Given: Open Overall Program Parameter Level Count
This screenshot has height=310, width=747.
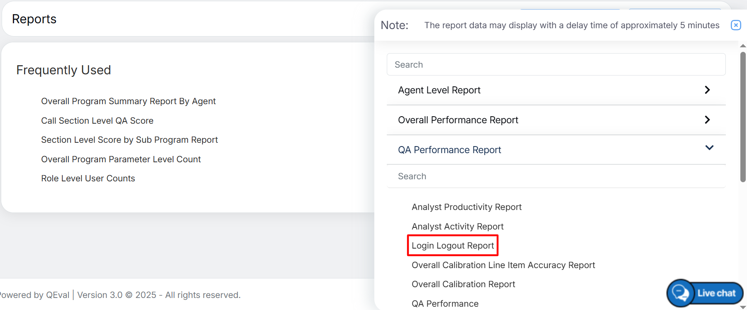Looking at the screenshot, I should point(121,159).
